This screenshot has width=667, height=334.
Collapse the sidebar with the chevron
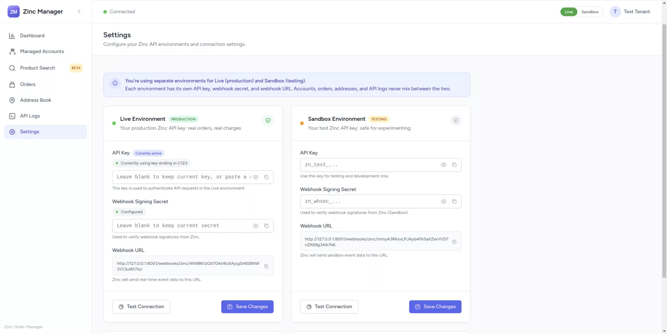coord(79,12)
